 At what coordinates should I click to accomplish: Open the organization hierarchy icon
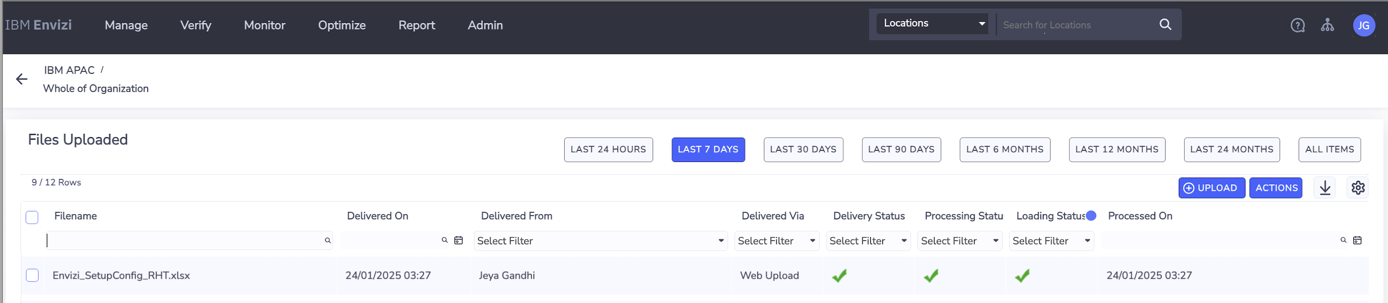(x=1327, y=25)
